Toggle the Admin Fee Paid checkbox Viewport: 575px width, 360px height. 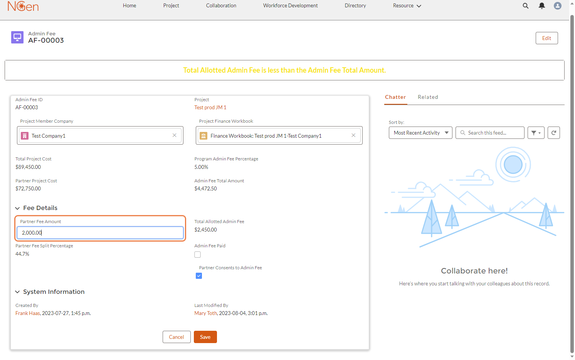198,255
